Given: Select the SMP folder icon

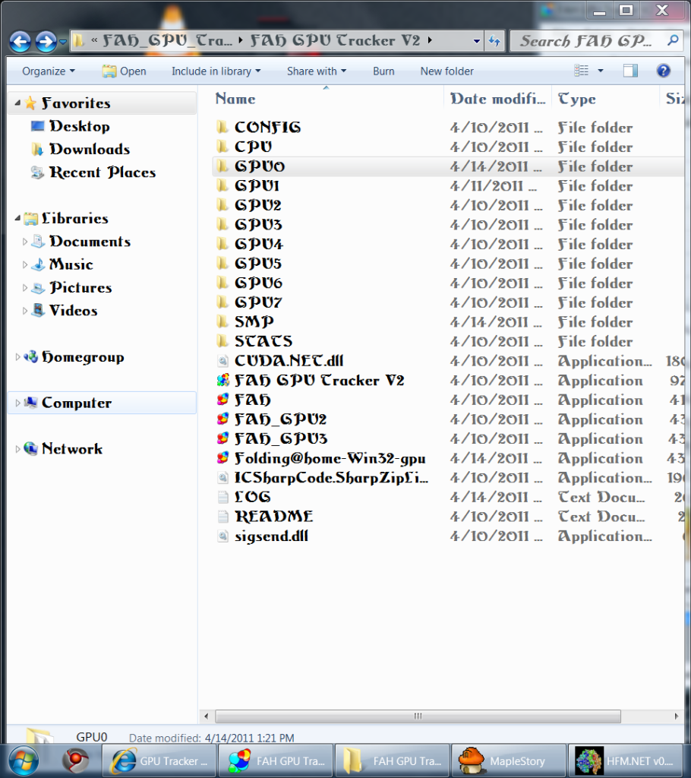Looking at the screenshot, I should point(222,321).
